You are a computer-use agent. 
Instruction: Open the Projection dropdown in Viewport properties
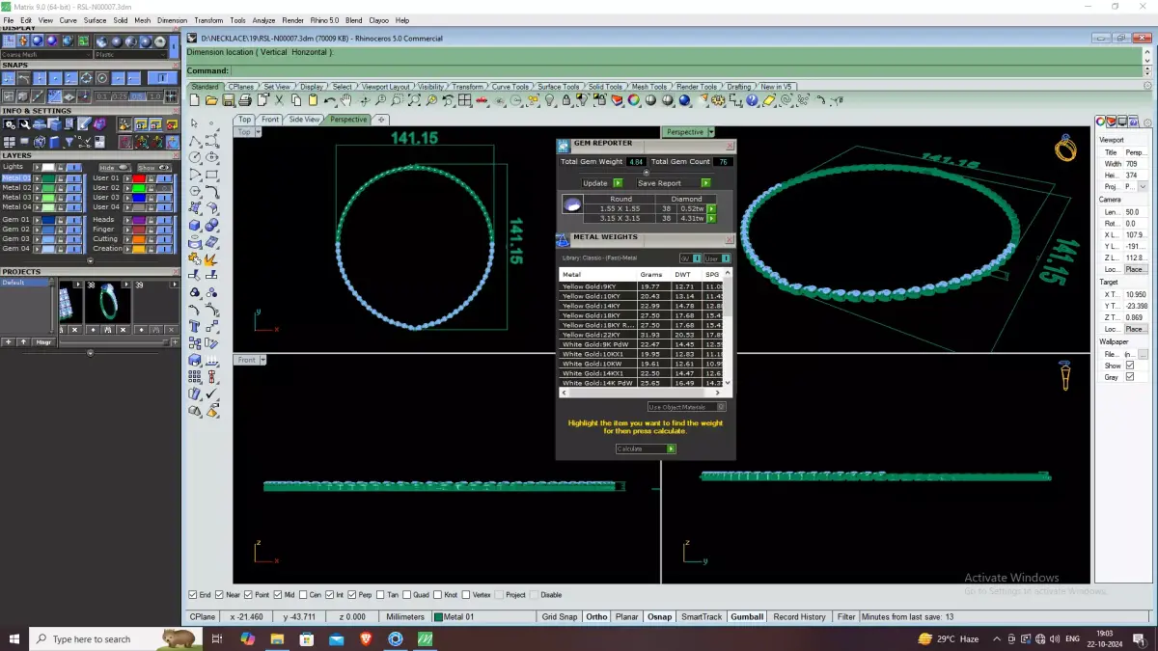tap(1144, 187)
